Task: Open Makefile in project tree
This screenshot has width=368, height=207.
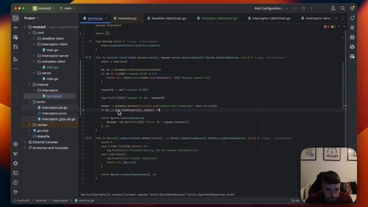Action: [x=41, y=136]
